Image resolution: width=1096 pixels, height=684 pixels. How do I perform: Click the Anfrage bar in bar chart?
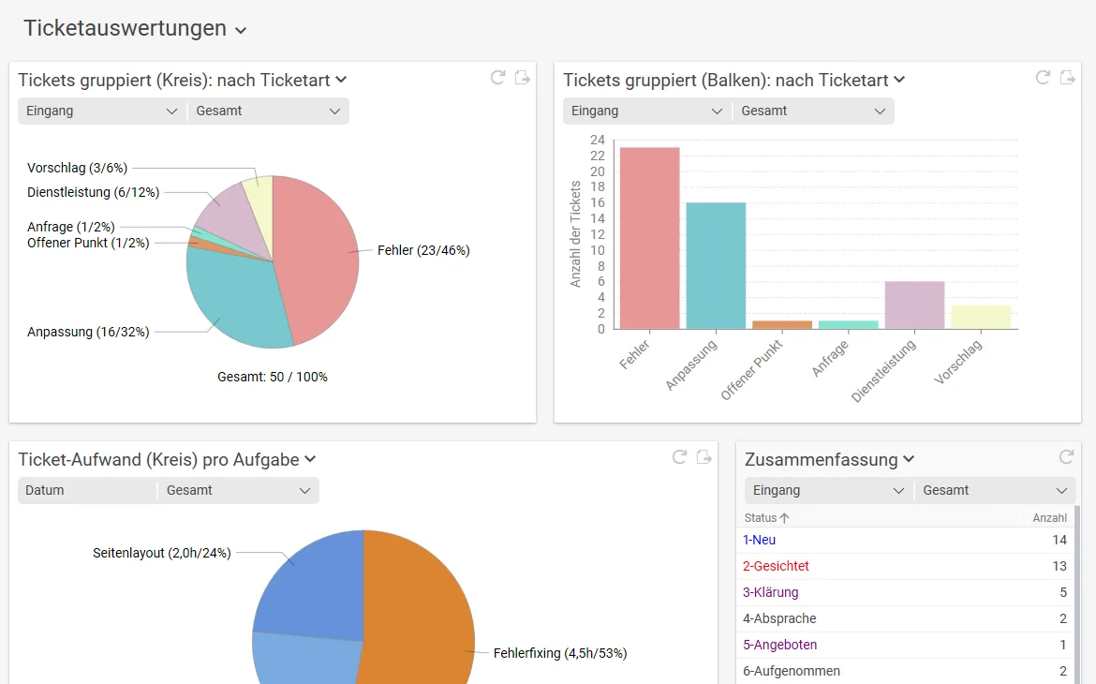[x=848, y=324]
